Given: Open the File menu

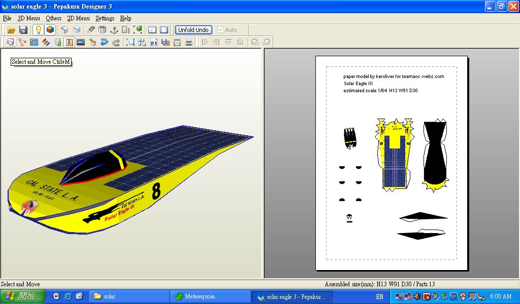Looking at the screenshot, I should [x=7, y=18].
